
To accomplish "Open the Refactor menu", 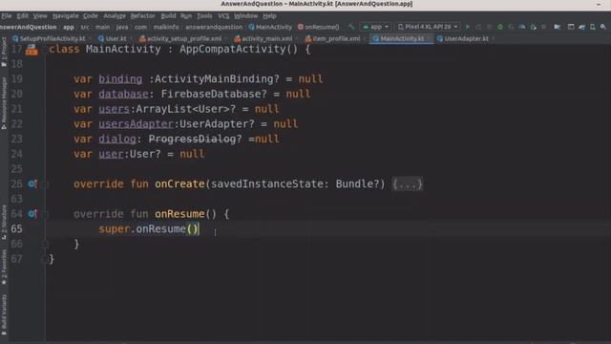I will (142, 16).
